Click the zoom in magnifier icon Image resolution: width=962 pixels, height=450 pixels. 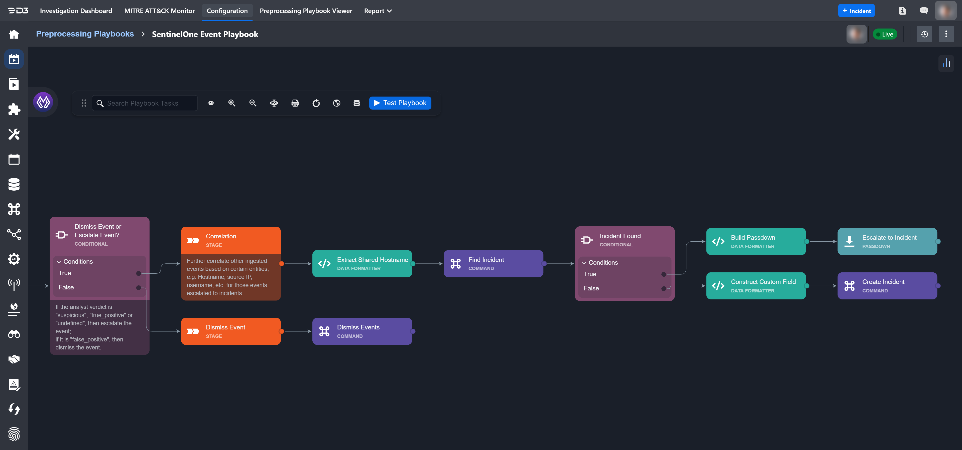click(x=232, y=103)
